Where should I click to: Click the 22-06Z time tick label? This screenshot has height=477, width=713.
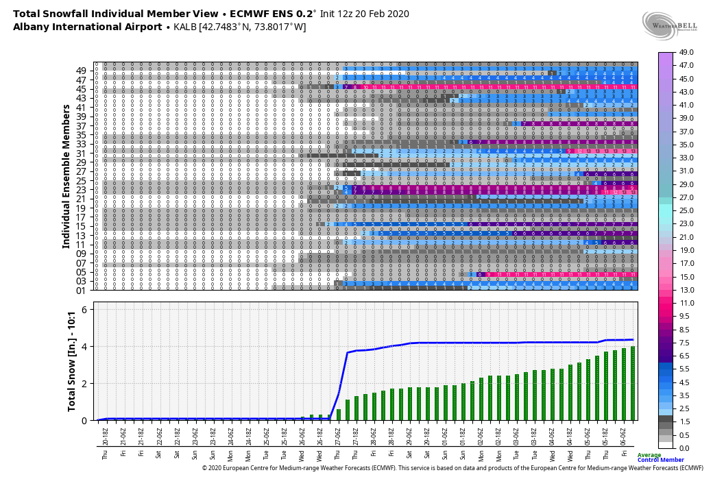pyautogui.click(x=159, y=437)
